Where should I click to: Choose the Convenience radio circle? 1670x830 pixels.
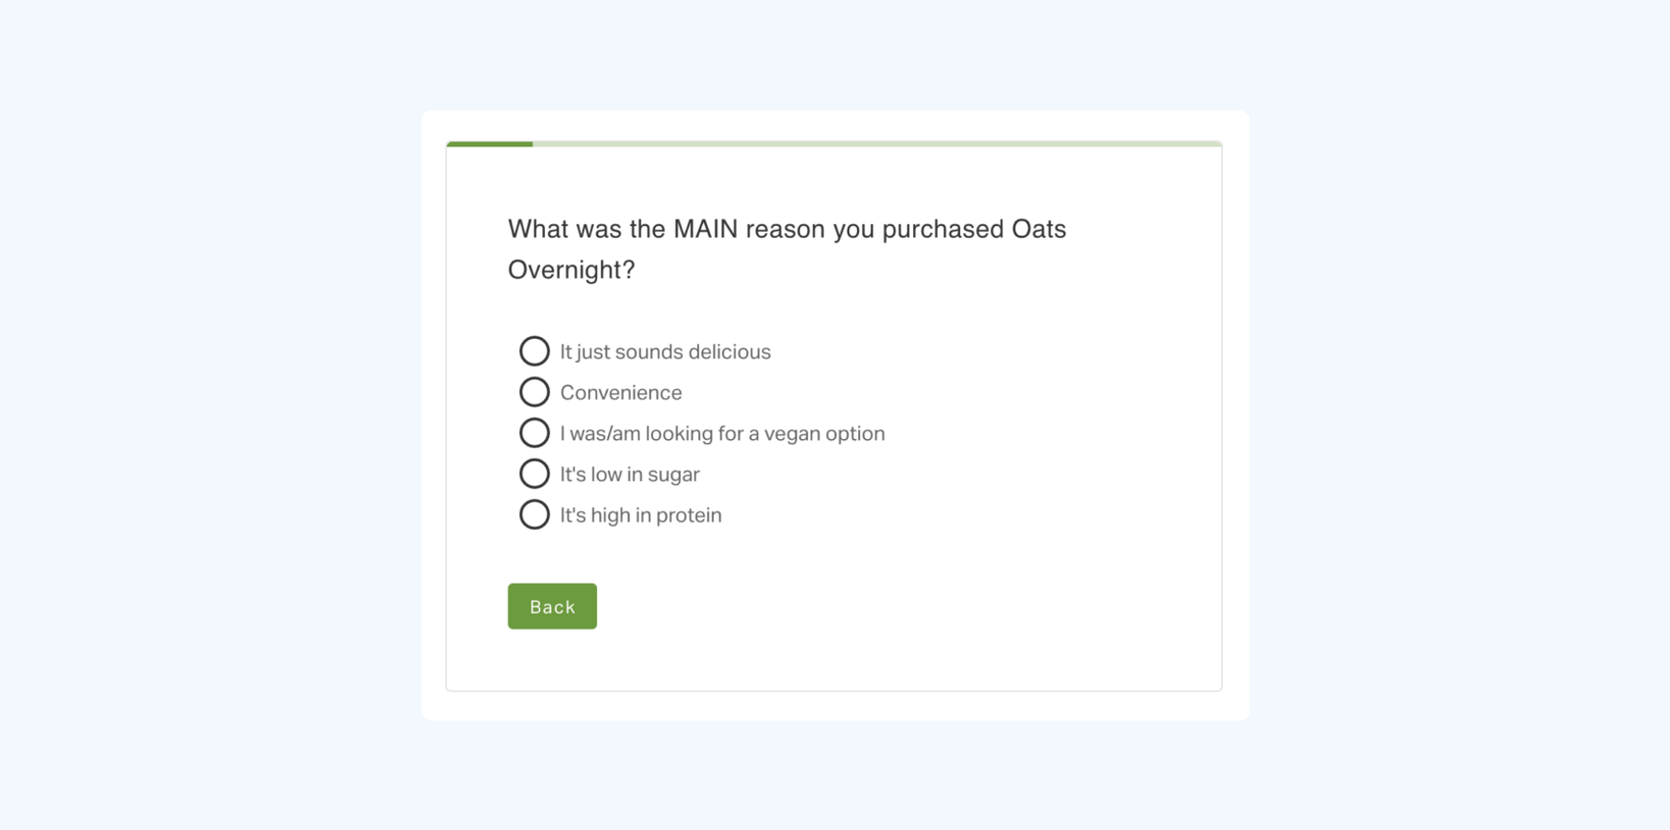pos(535,392)
